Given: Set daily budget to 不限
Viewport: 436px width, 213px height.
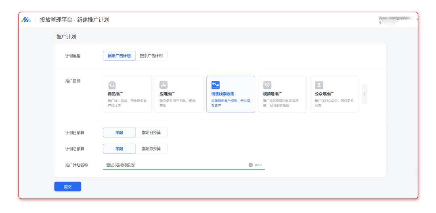Looking at the screenshot, I should pos(119,132).
